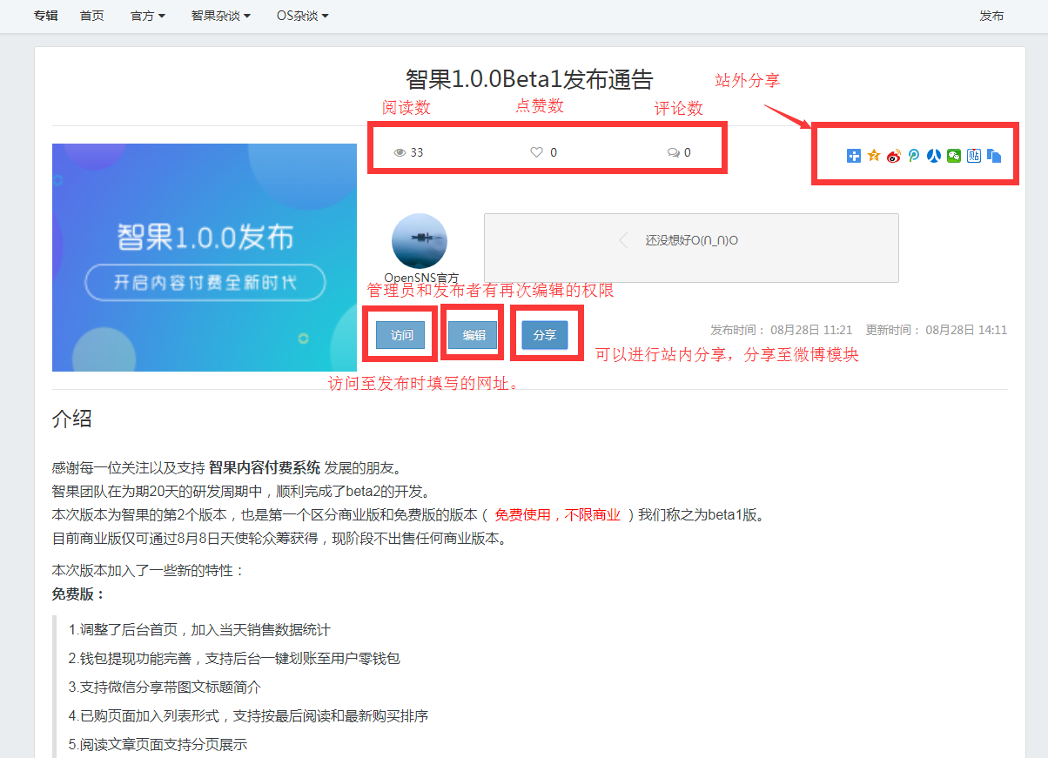Screen dimensions: 1048x758
Task: Click the 访问 button
Action: [401, 335]
